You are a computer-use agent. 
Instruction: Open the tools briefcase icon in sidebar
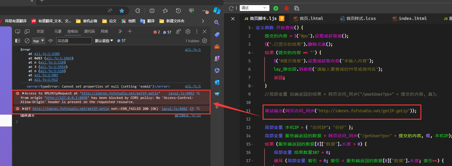[x=217, y=47]
